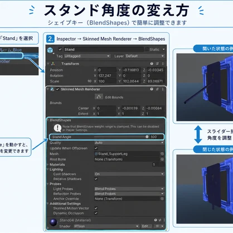Viewport: 233px width, 233px height.
Task: Click the Stand04 material preview sphere
Action: click(x=54, y=222)
